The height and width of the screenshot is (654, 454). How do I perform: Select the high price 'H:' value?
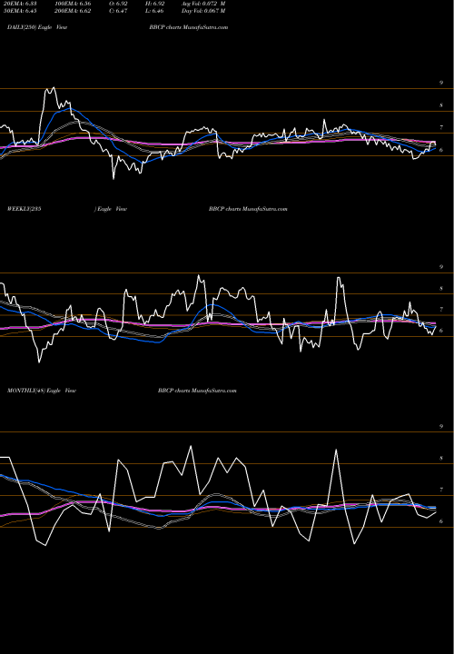(x=155, y=4)
